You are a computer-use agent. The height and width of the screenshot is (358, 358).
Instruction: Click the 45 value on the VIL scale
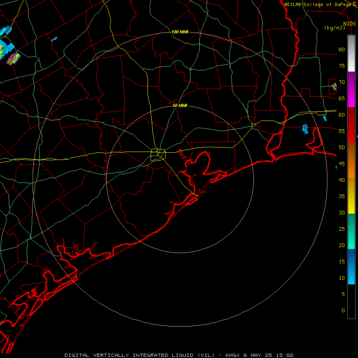(342, 164)
